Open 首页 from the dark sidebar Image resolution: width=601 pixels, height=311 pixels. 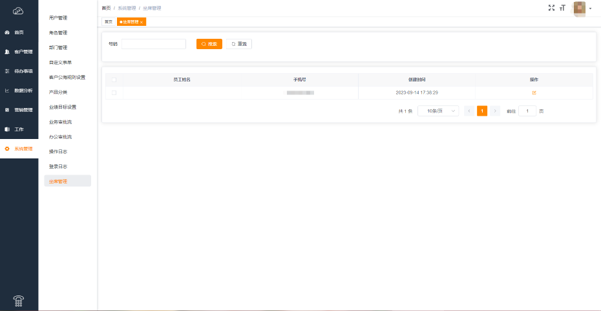(19, 32)
